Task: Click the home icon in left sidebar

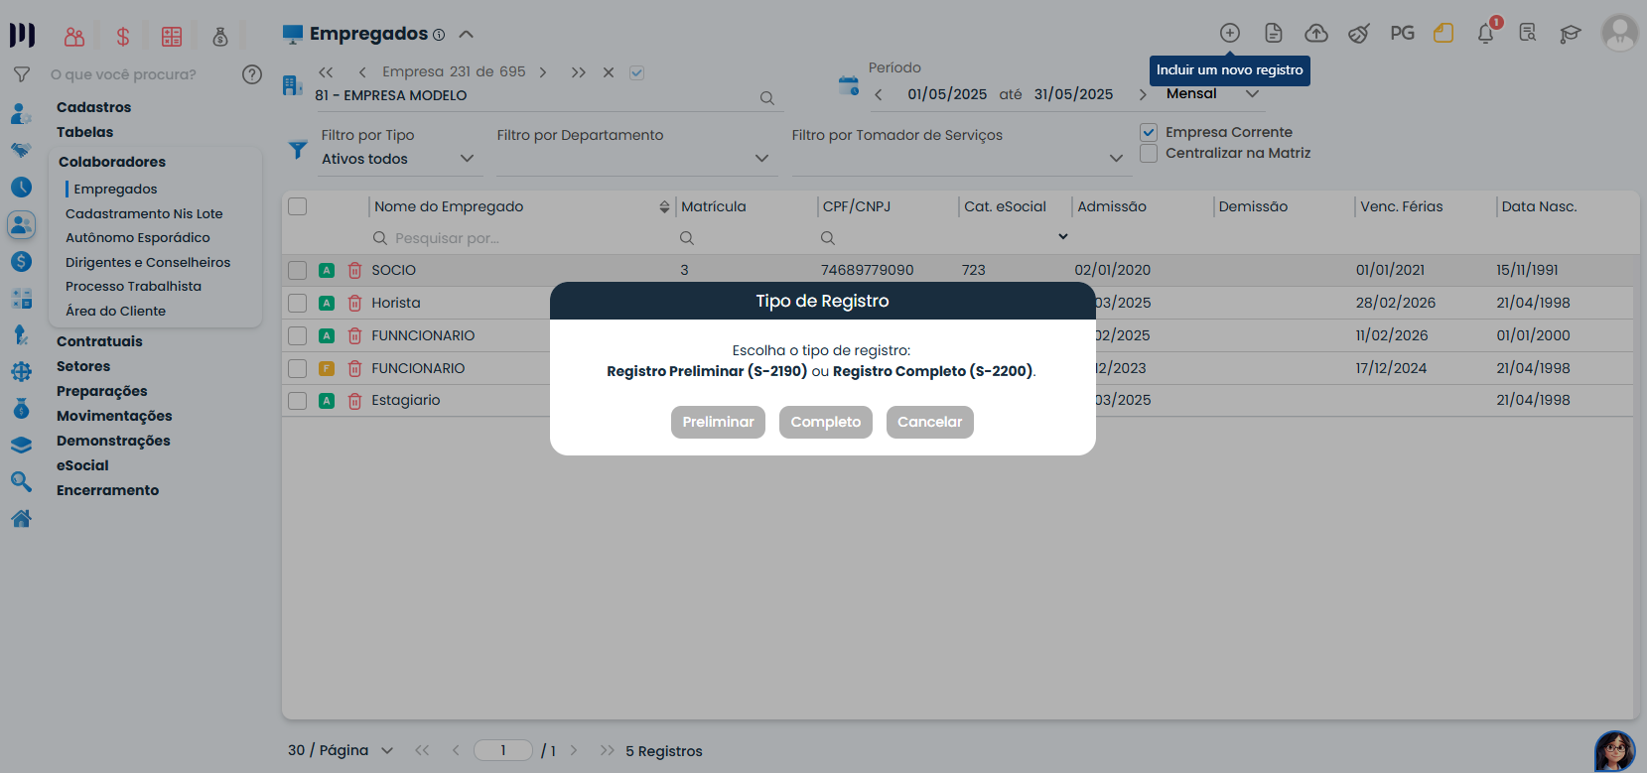Action: (21, 518)
